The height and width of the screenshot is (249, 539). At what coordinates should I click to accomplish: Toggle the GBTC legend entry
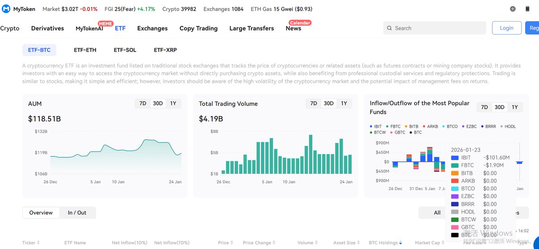[x=398, y=133]
